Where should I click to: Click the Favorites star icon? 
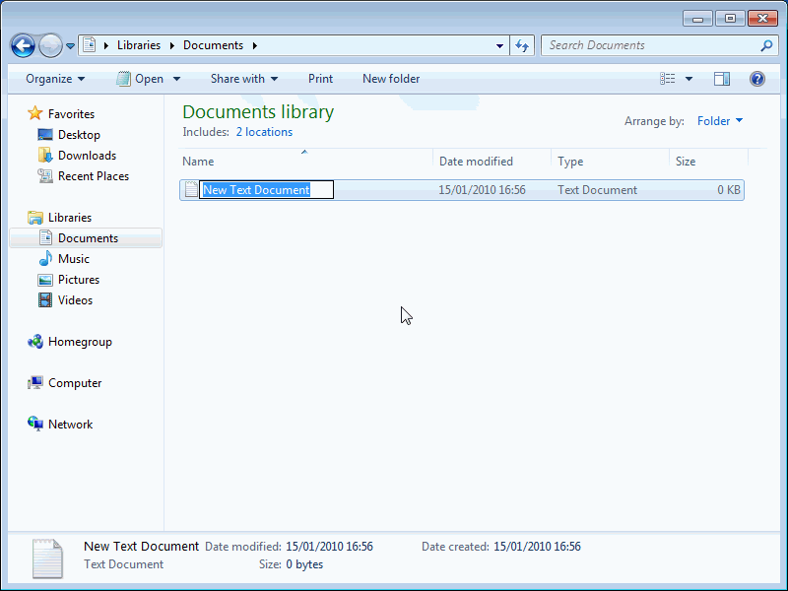coord(35,113)
